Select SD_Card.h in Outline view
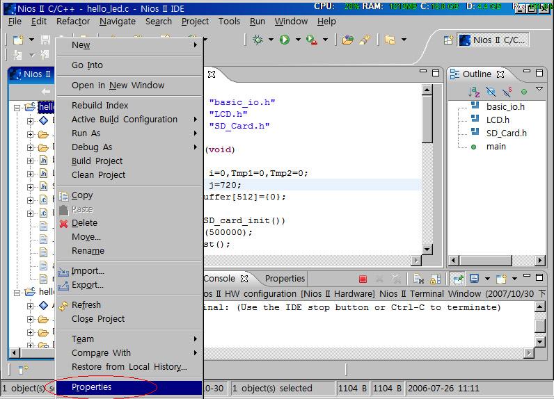554x399 pixels. pos(506,133)
